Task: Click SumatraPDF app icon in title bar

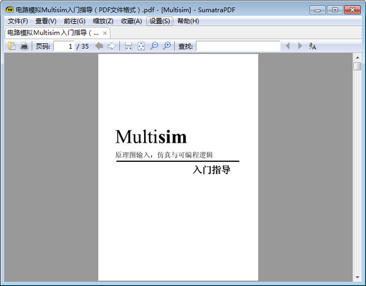Action: pyautogui.click(x=10, y=10)
